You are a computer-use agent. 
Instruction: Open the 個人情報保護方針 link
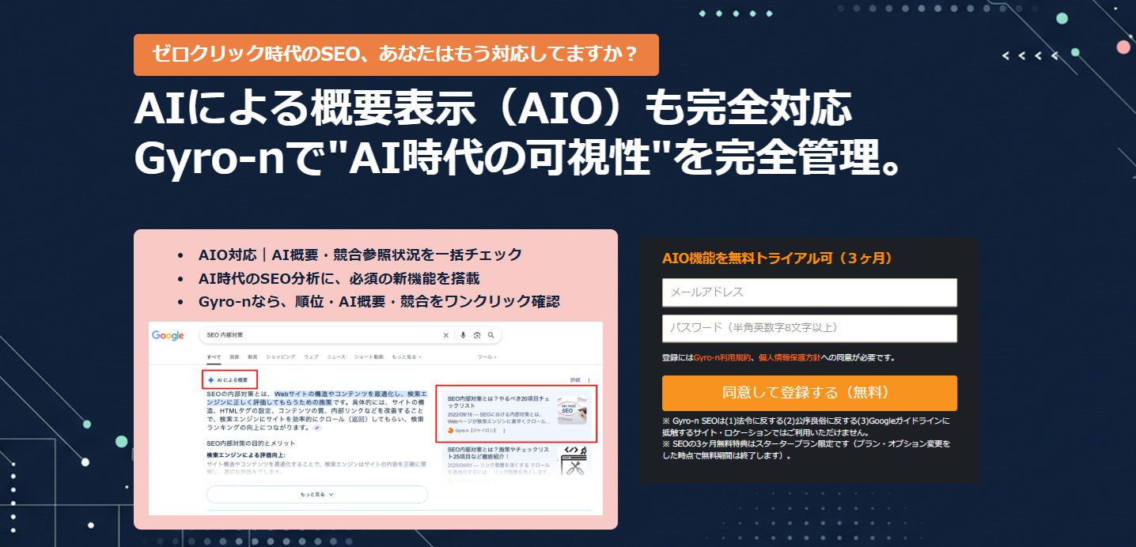(x=788, y=358)
